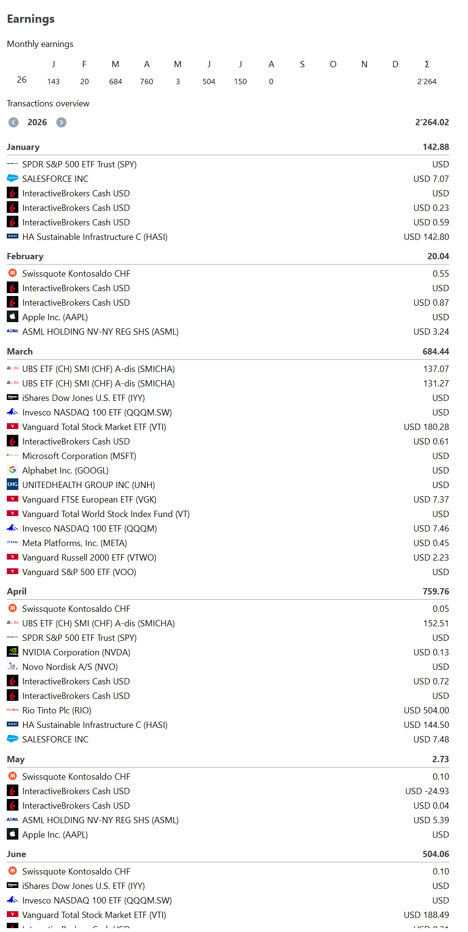468x932 pixels.
Task: Open Novo Nordisk A/S (NVO) entry
Action: tap(228, 666)
